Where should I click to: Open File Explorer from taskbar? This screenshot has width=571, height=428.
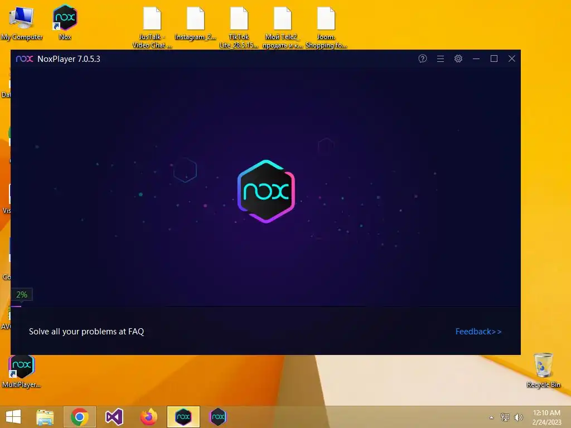pos(45,417)
